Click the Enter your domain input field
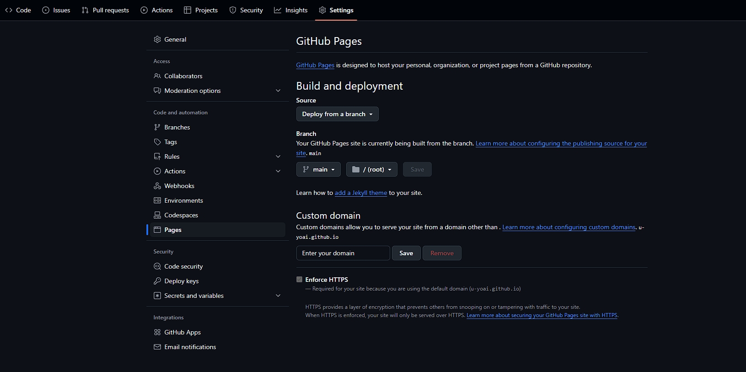 tap(343, 253)
